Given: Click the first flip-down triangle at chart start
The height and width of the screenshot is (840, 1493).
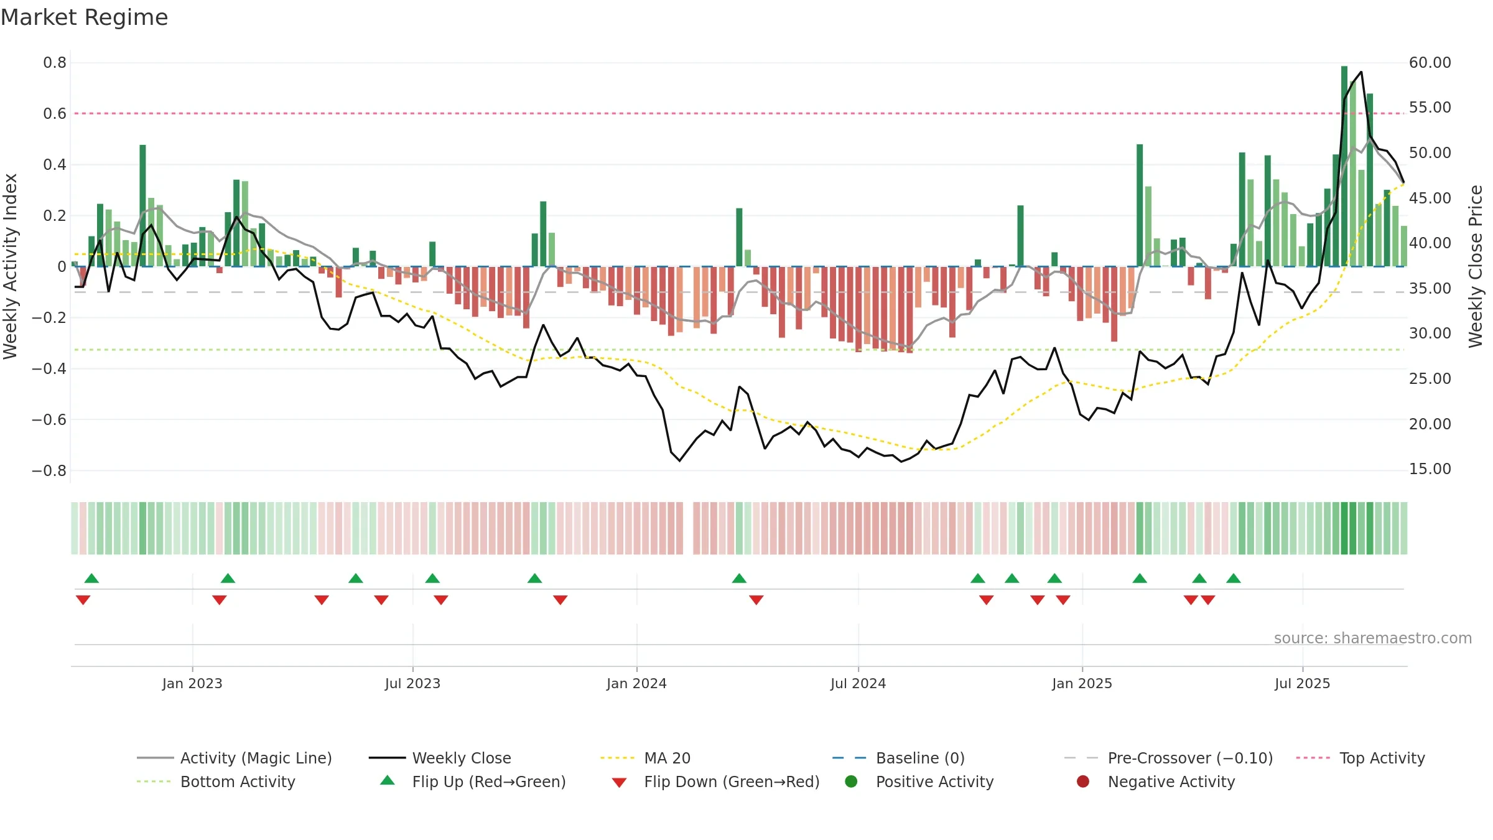Looking at the screenshot, I should point(83,600).
